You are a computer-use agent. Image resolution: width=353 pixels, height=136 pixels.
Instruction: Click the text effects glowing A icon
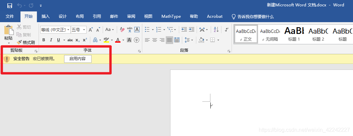pos(95,40)
